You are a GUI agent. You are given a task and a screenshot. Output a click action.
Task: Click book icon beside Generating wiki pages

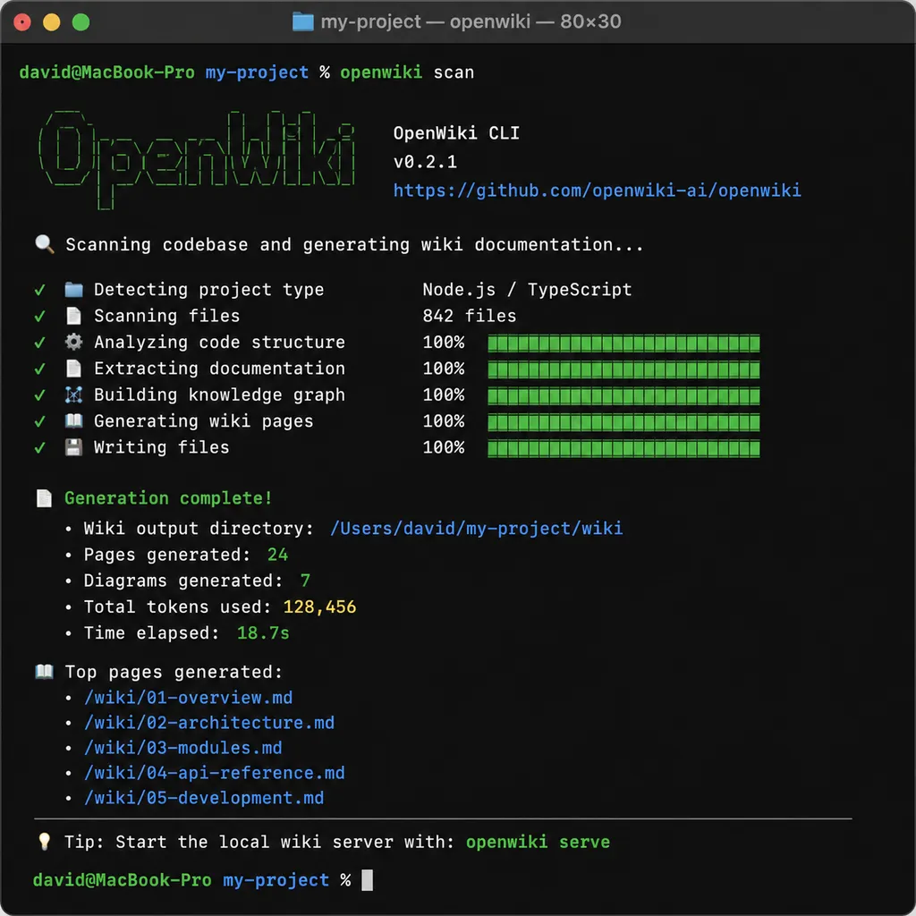click(x=73, y=420)
